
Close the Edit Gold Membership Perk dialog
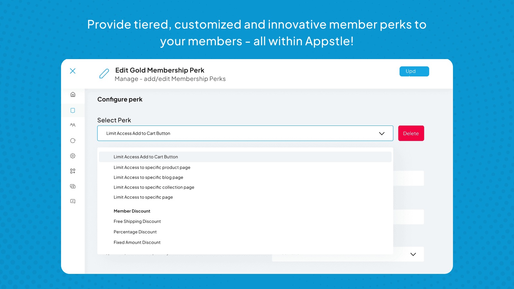pyautogui.click(x=73, y=71)
